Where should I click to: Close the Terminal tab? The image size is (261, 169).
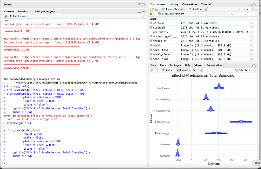pyautogui.click(x=30, y=12)
